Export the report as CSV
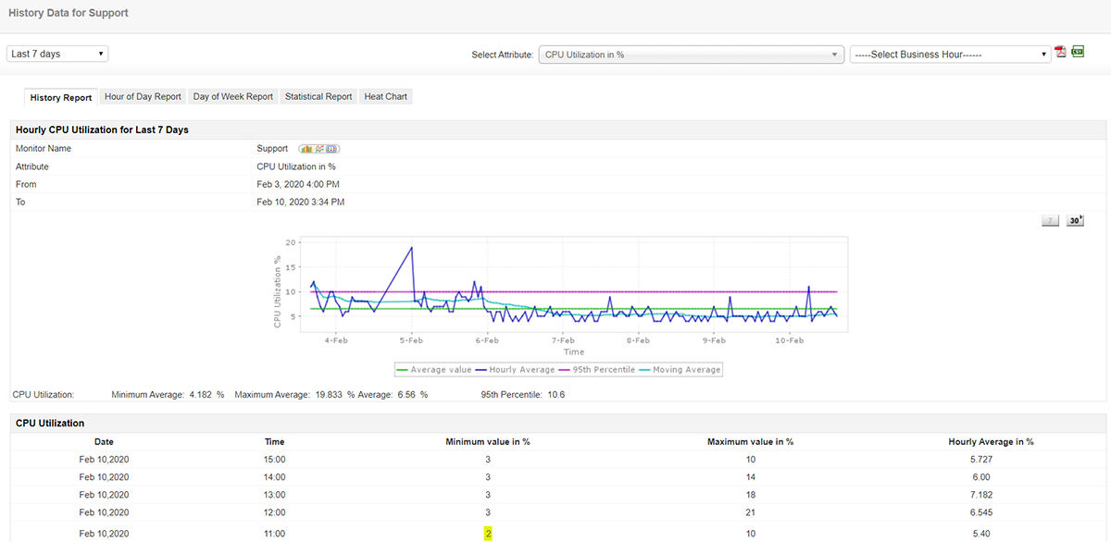 click(x=1078, y=53)
